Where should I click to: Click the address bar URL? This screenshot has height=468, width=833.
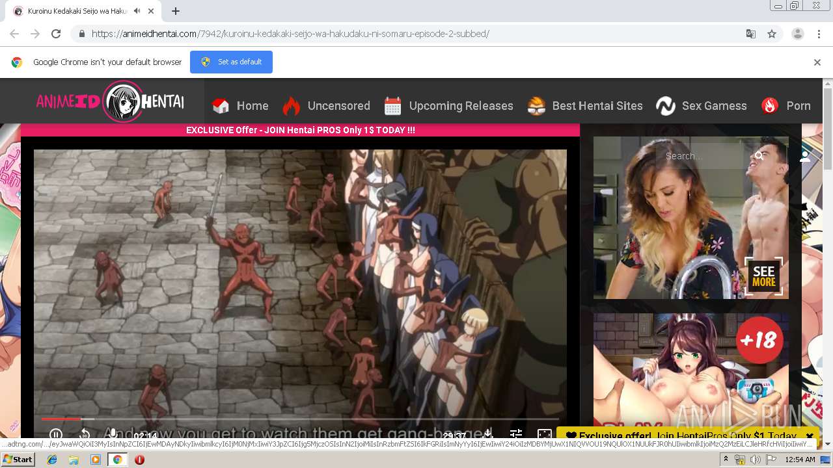pos(290,34)
